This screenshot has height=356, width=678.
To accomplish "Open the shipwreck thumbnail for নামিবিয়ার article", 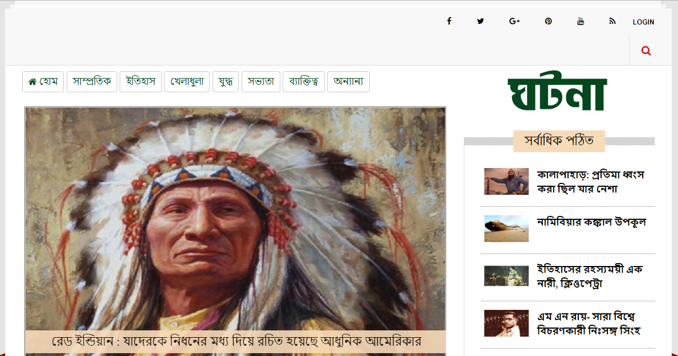I will point(507,228).
